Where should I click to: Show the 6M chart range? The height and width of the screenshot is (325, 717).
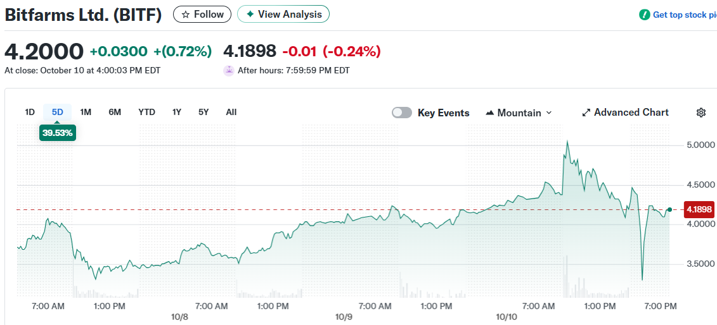pos(115,112)
